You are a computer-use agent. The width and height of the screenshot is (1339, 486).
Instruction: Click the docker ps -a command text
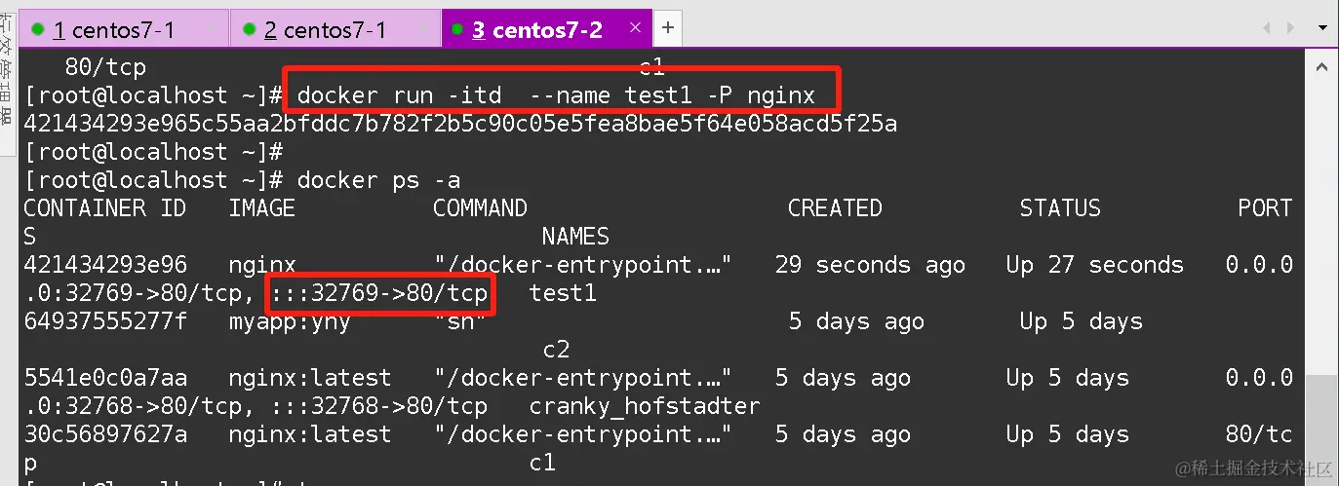pos(378,180)
